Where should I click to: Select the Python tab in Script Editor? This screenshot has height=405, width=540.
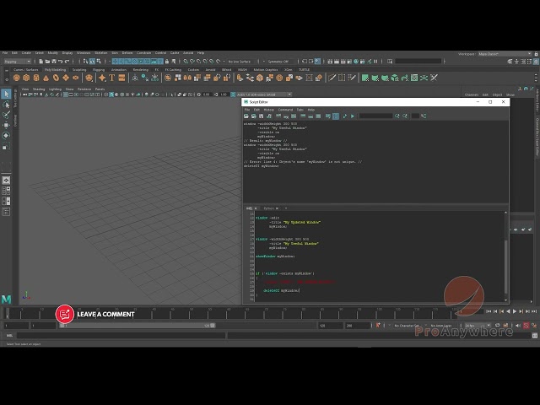click(x=268, y=208)
